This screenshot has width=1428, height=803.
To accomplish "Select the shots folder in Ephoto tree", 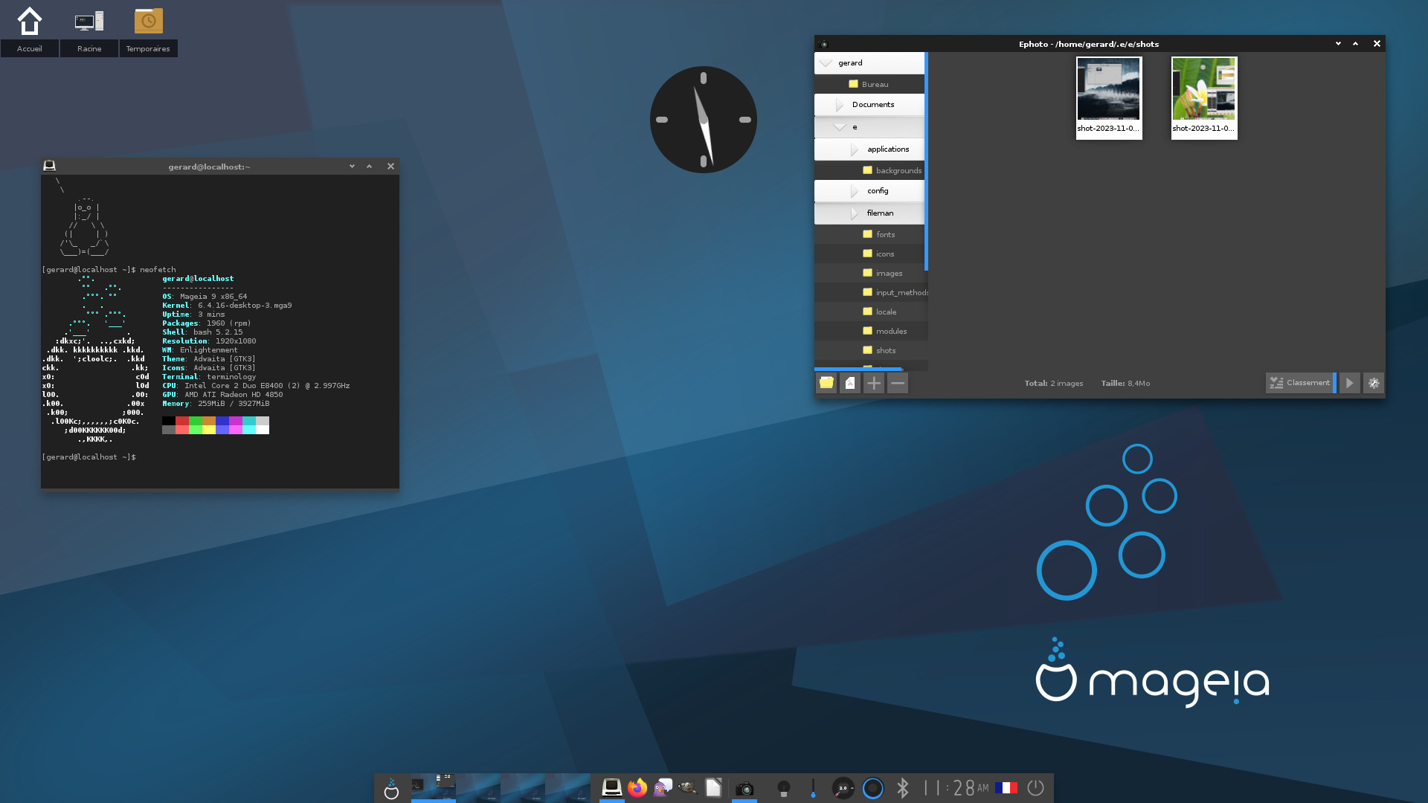I will tap(869, 350).
